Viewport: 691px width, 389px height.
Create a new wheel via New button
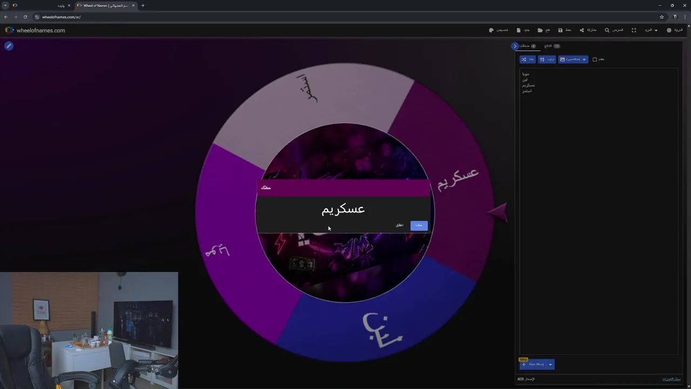tap(523, 30)
